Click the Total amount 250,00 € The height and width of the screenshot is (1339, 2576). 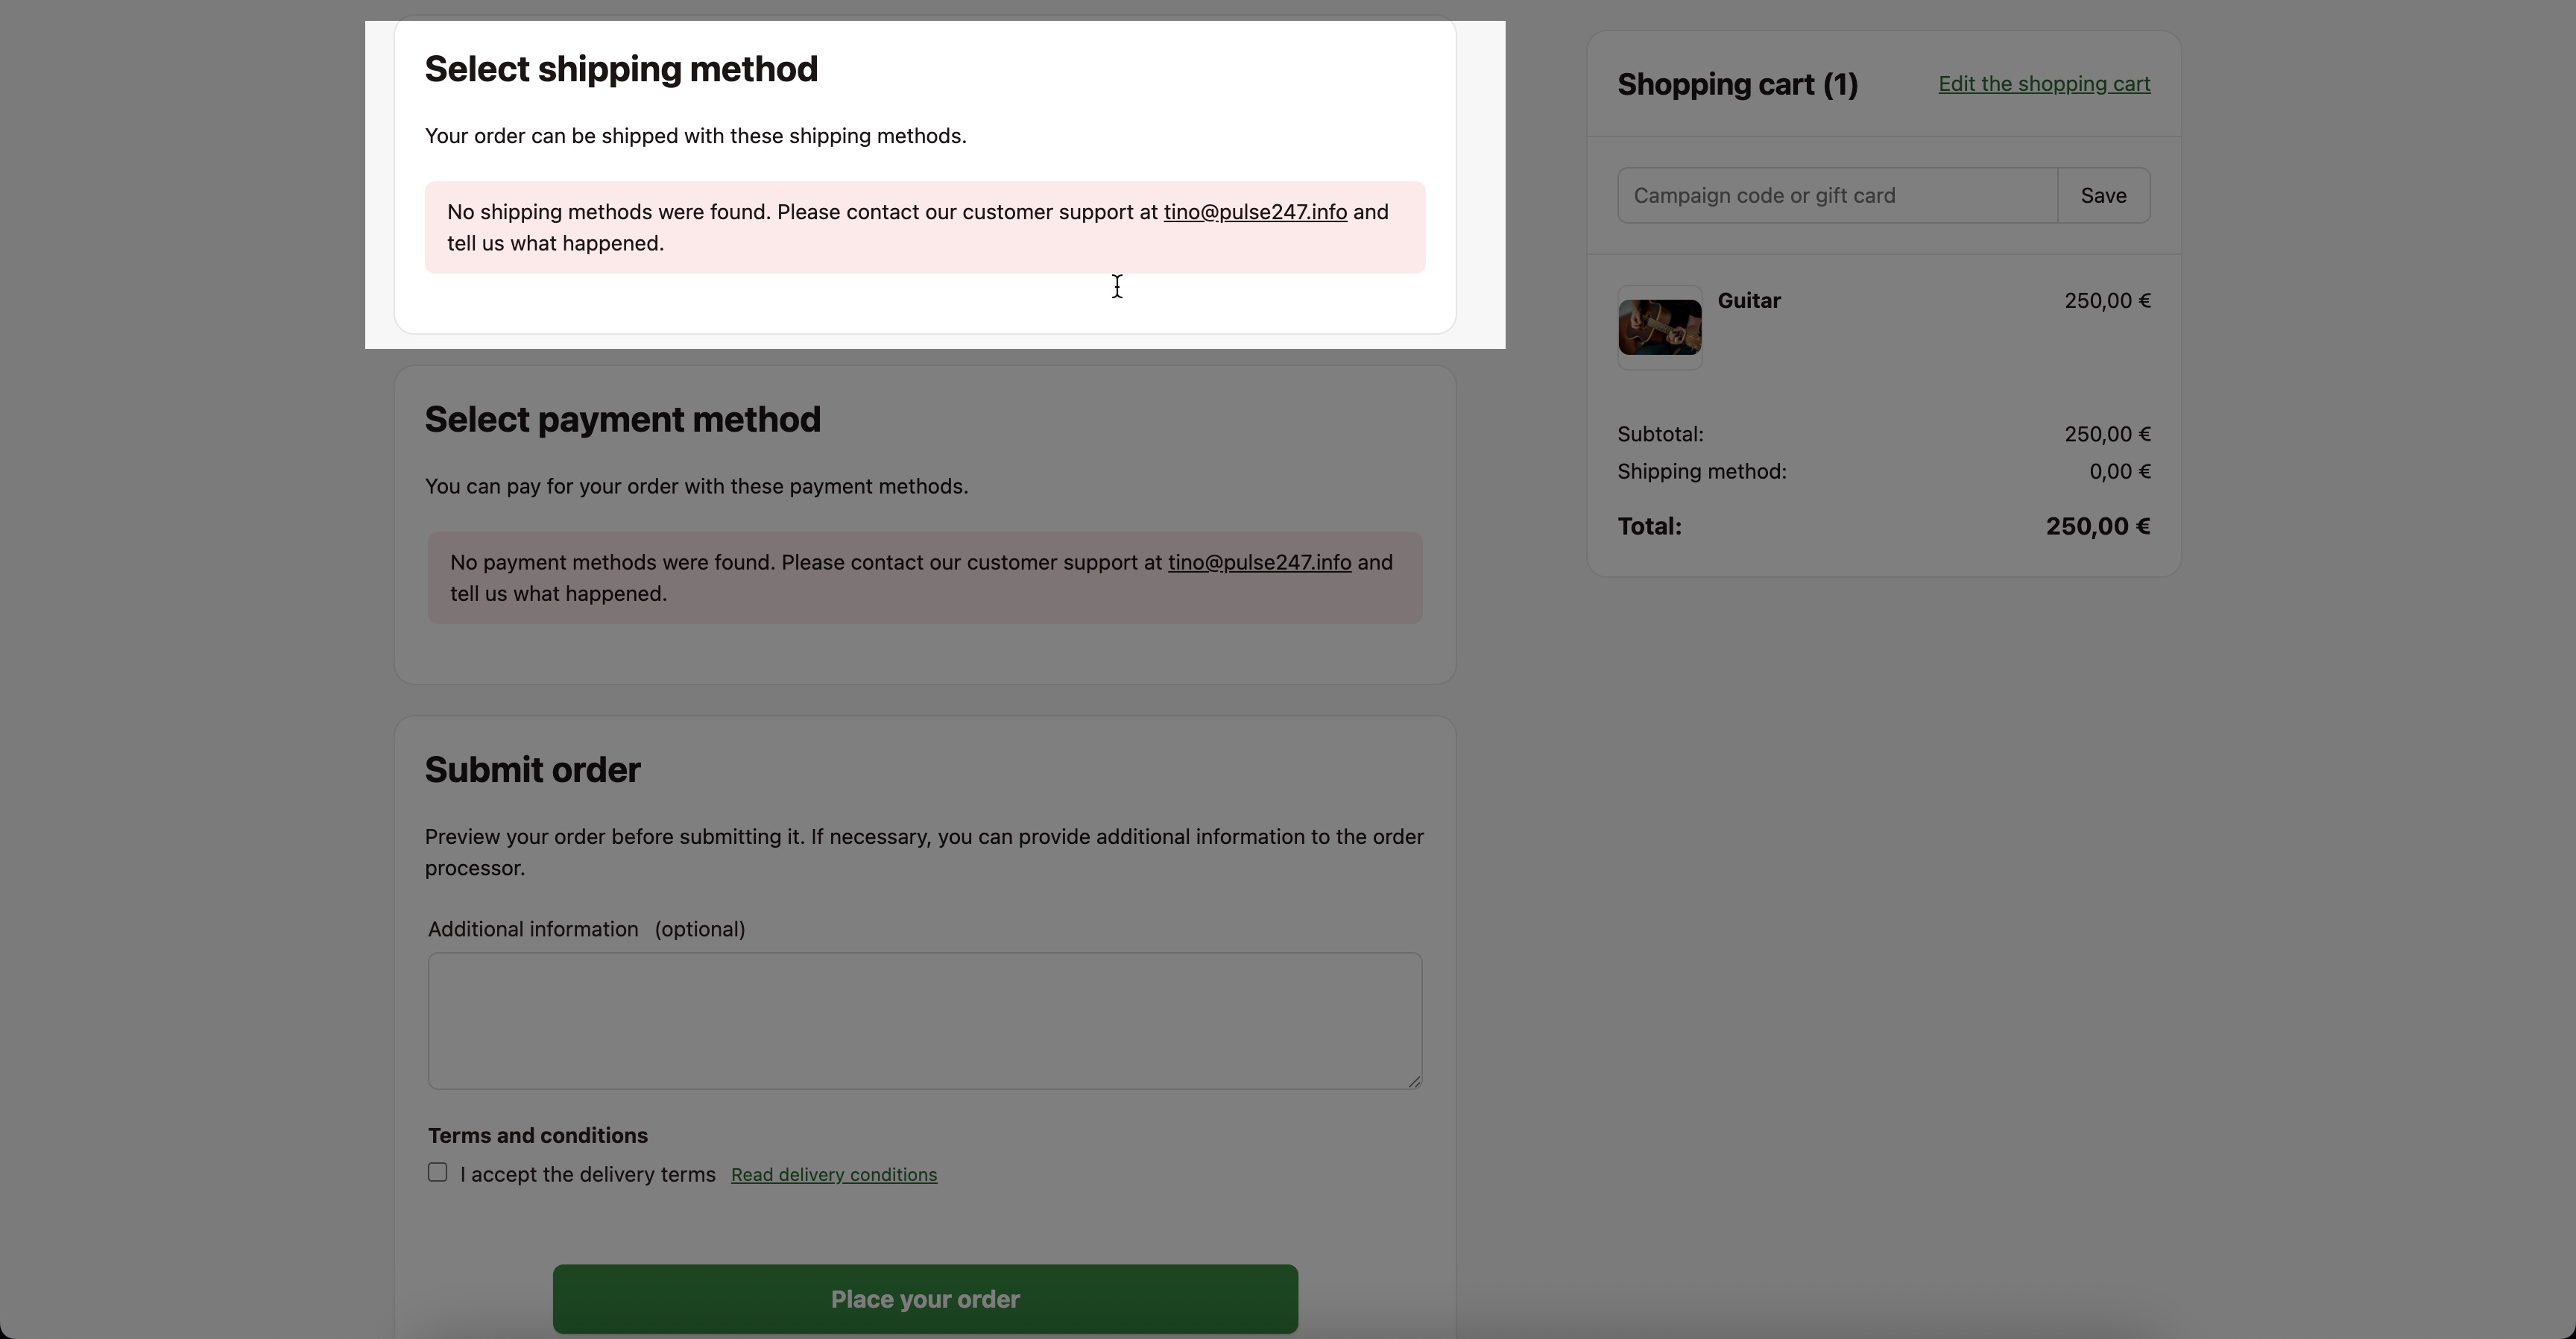[2097, 526]
